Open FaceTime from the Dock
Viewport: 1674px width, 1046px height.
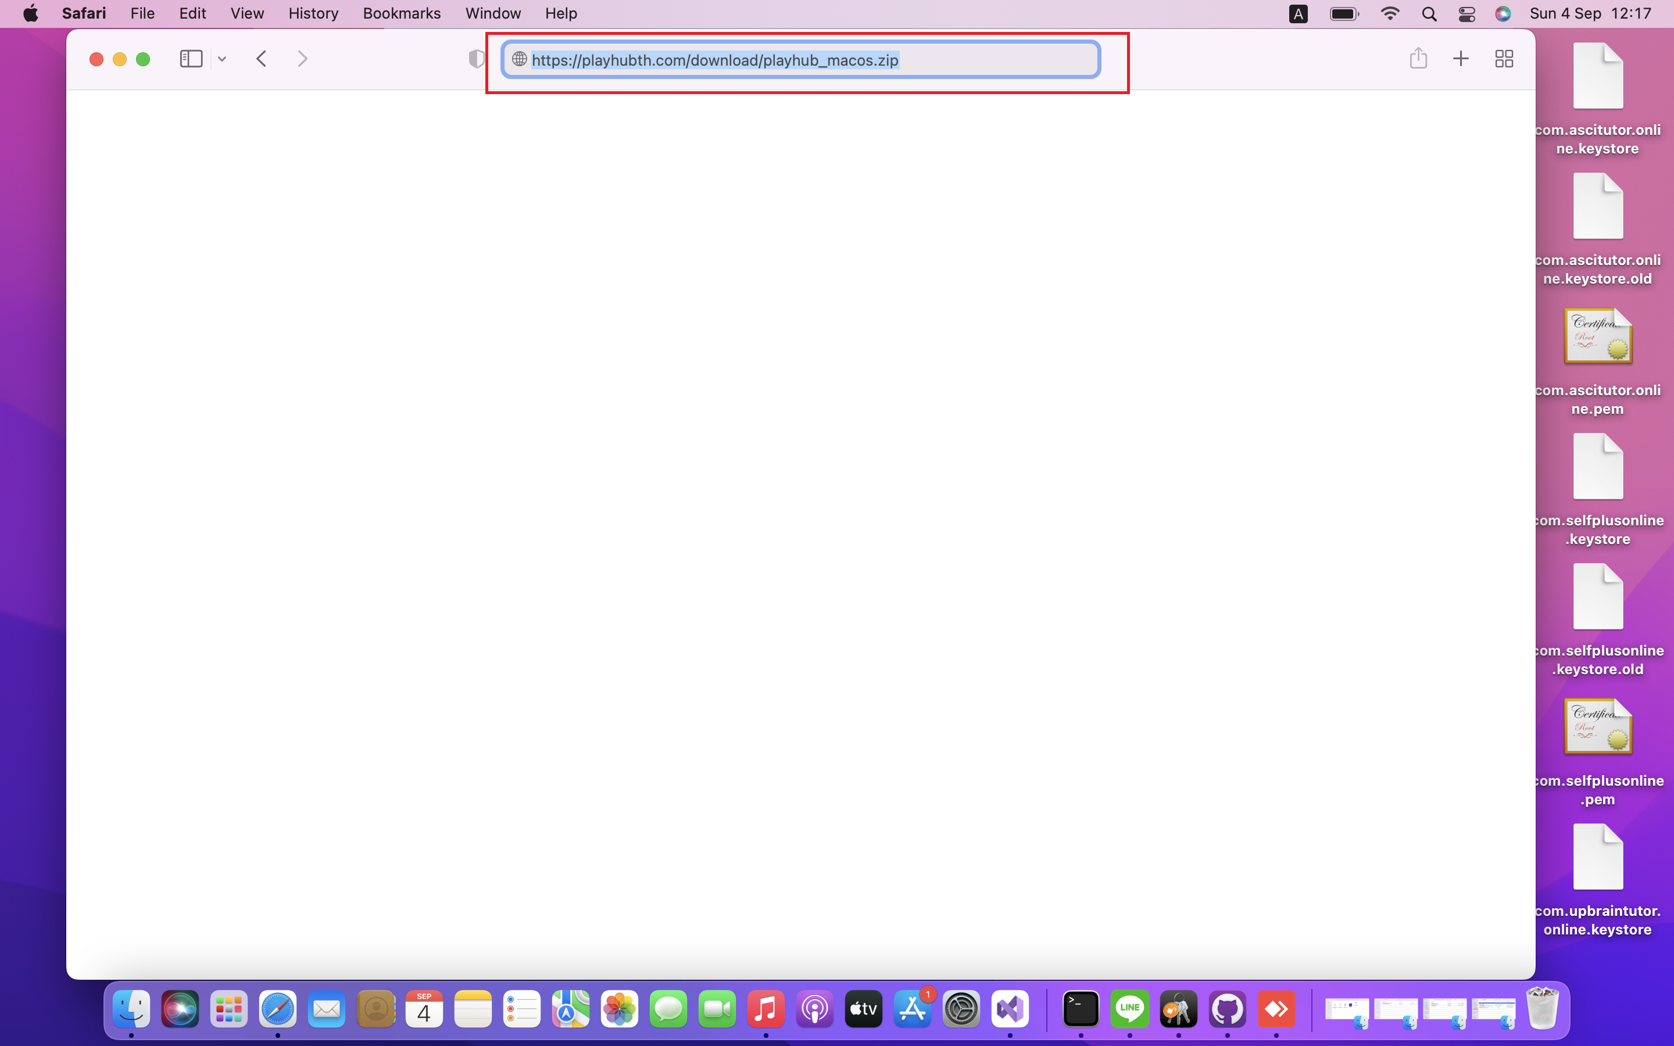(x=717, y=1009)
